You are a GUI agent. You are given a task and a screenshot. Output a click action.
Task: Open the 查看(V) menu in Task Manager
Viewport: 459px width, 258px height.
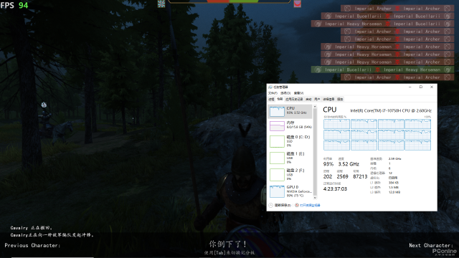pos(298,93)
